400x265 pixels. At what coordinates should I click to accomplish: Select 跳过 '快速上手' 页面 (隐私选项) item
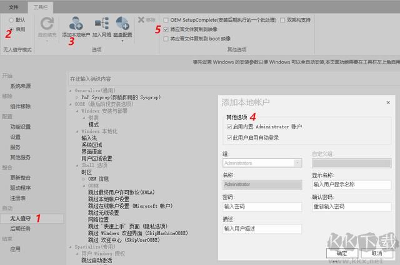click(x=127, y=226)
